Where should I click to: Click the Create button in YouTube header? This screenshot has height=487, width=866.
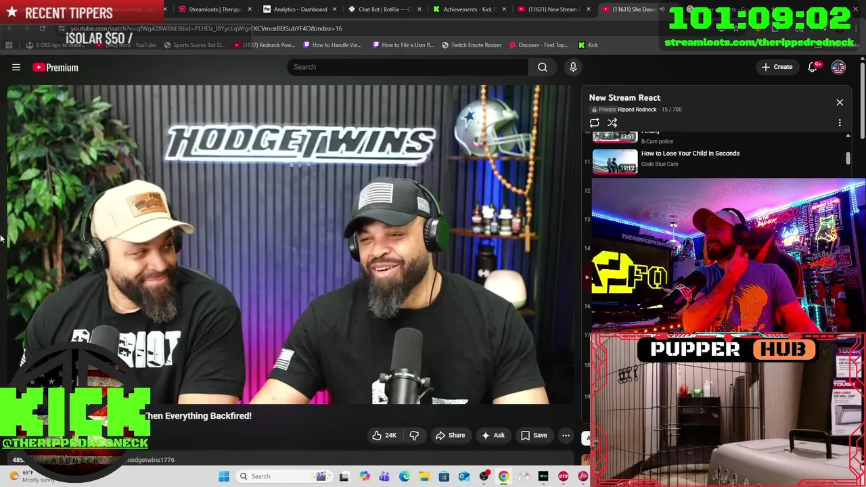pos(777,67)
